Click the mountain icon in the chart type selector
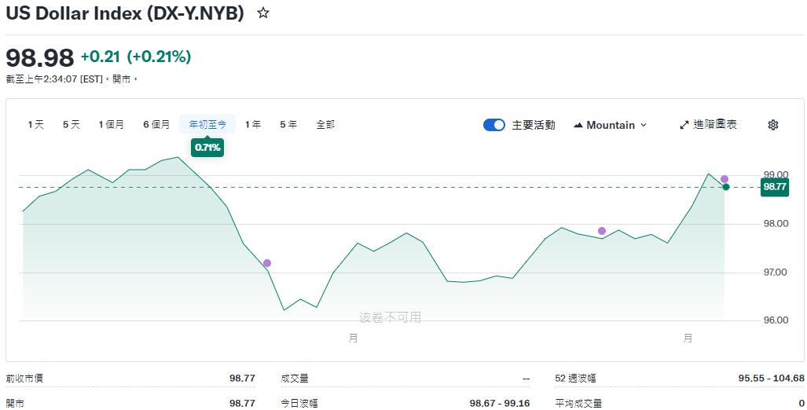The image size is (807, 410). click(x=578, y=125)
